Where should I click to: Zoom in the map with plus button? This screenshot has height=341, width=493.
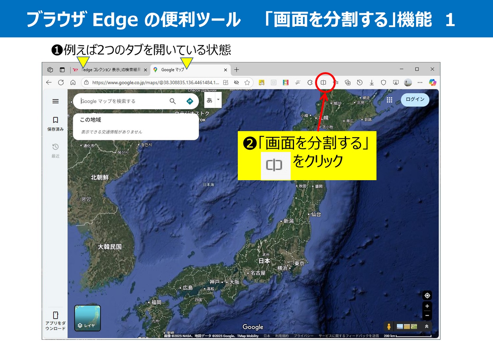[427, 306]
